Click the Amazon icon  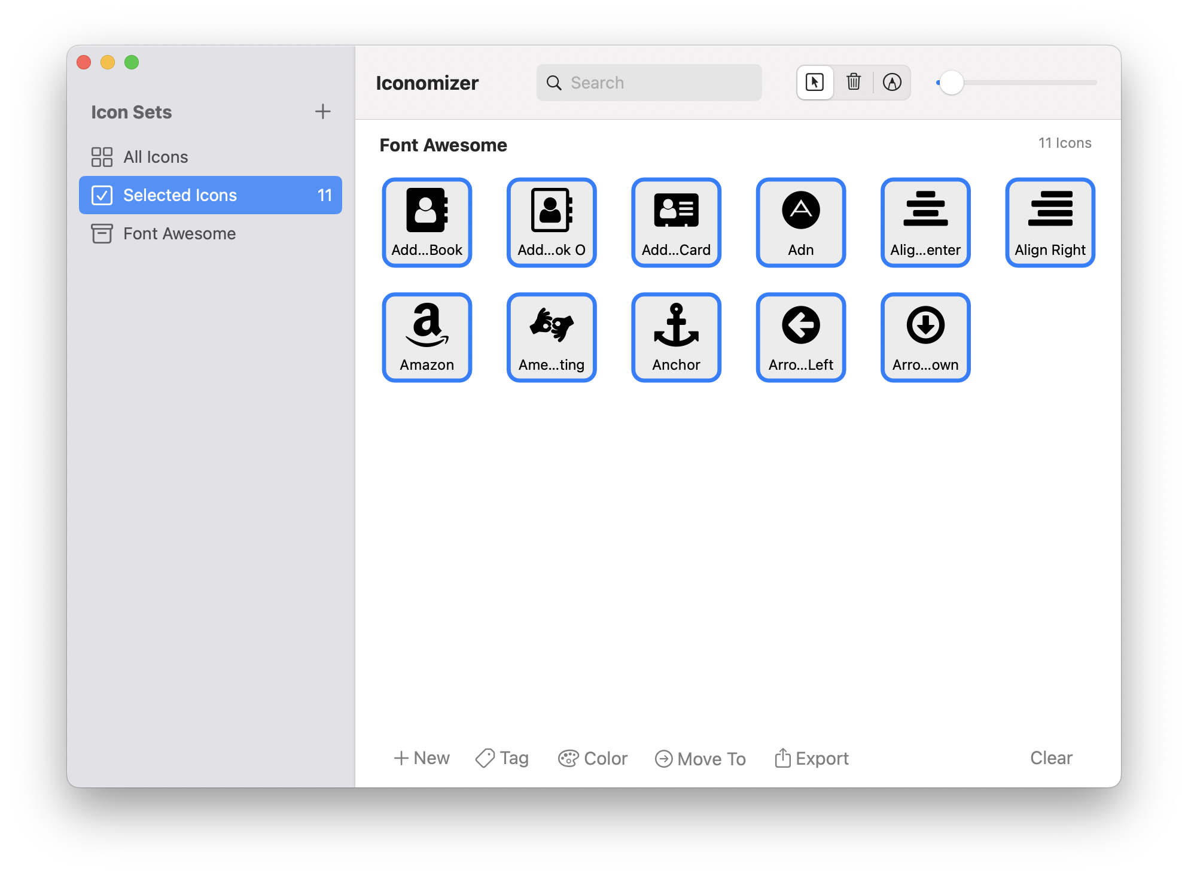point(427,336)
